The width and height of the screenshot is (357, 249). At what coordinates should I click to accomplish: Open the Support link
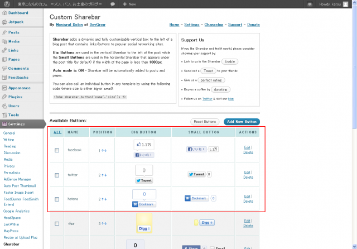coord(235,25)
